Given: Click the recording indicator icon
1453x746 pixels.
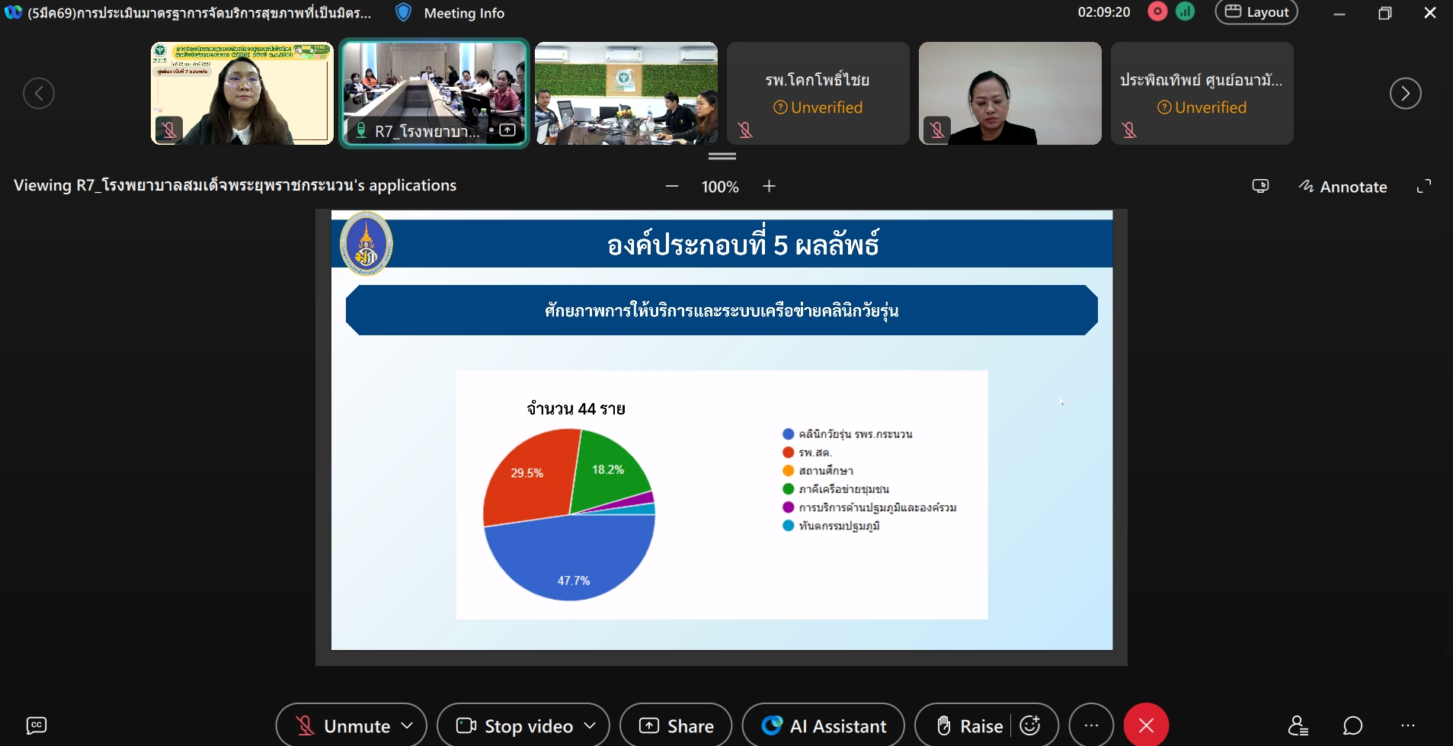Looking at the screenshot, I should 1157,12.
